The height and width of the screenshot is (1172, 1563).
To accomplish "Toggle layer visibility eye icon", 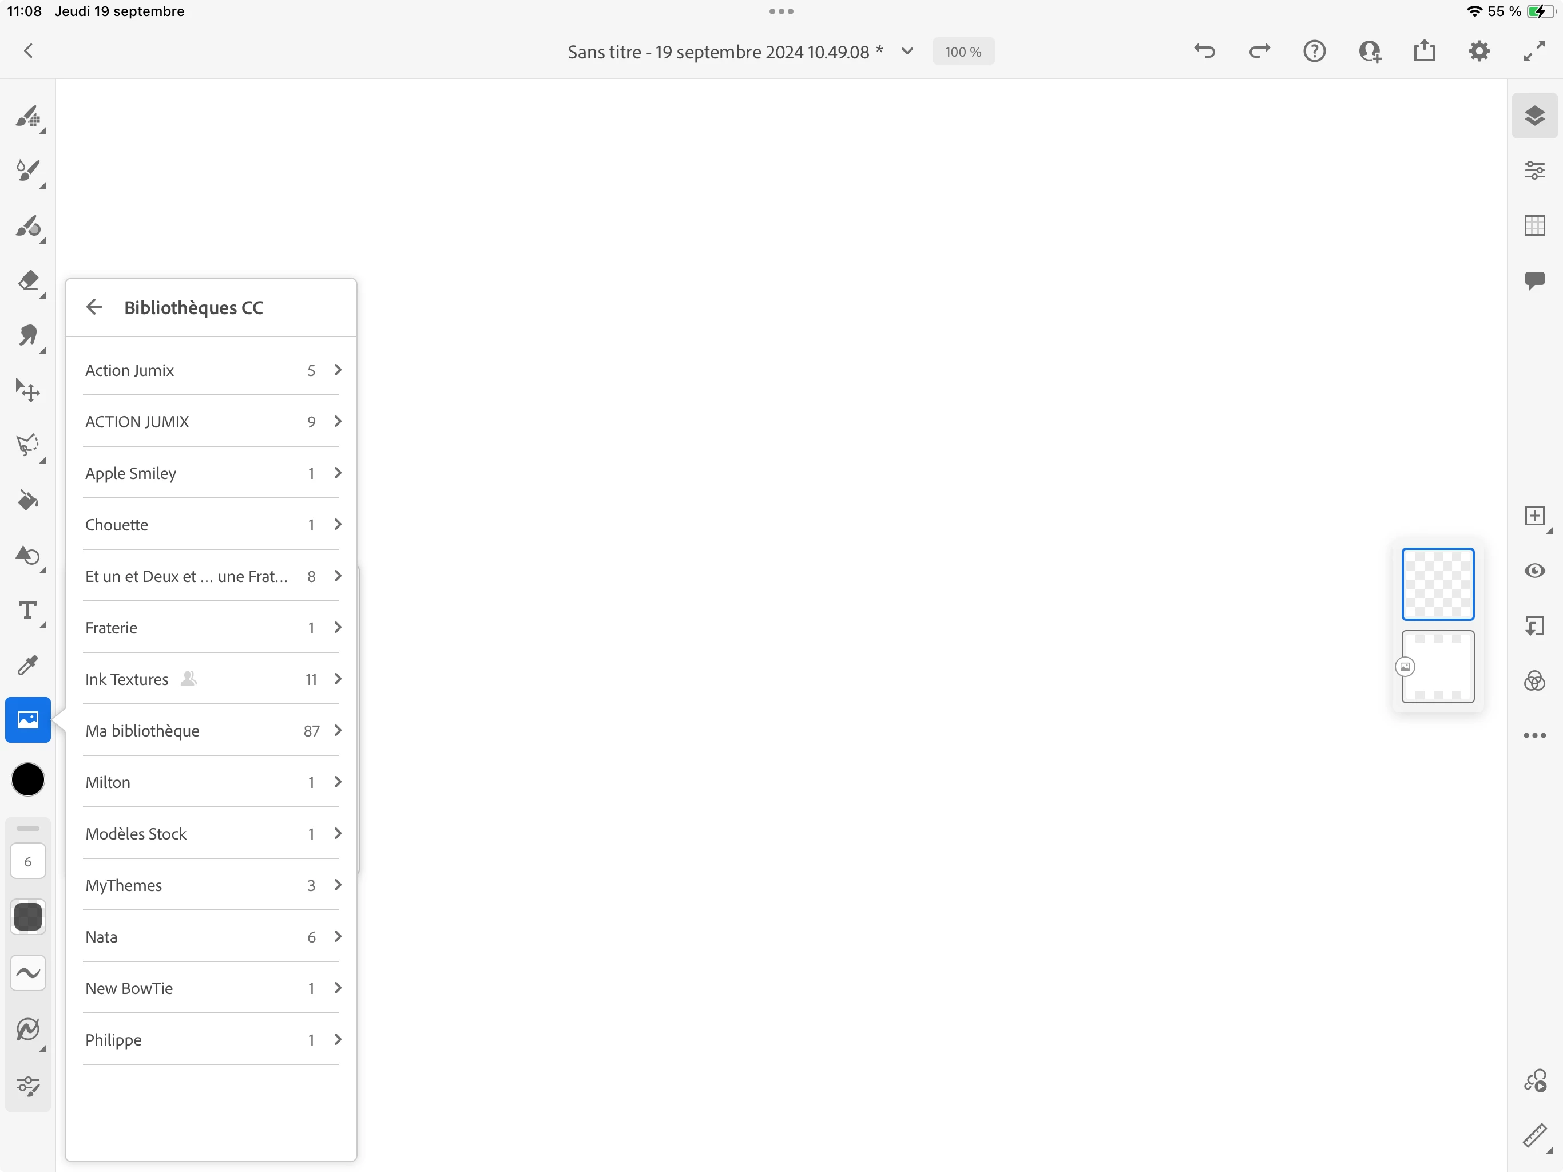I will (1534, 571).
